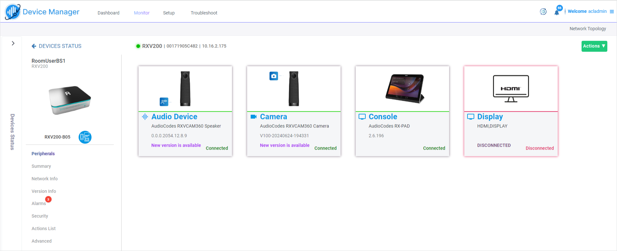Go to the Setup menu

click(169, 13)
